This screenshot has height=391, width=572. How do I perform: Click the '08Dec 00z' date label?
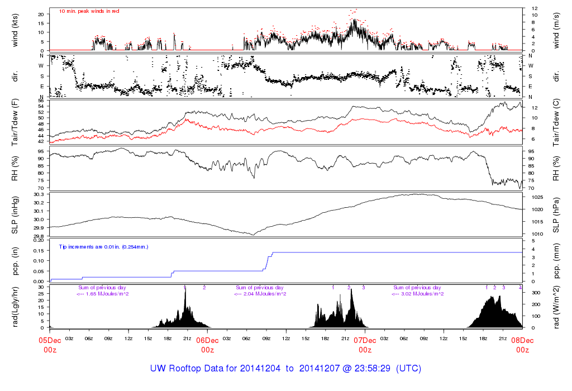522,345
